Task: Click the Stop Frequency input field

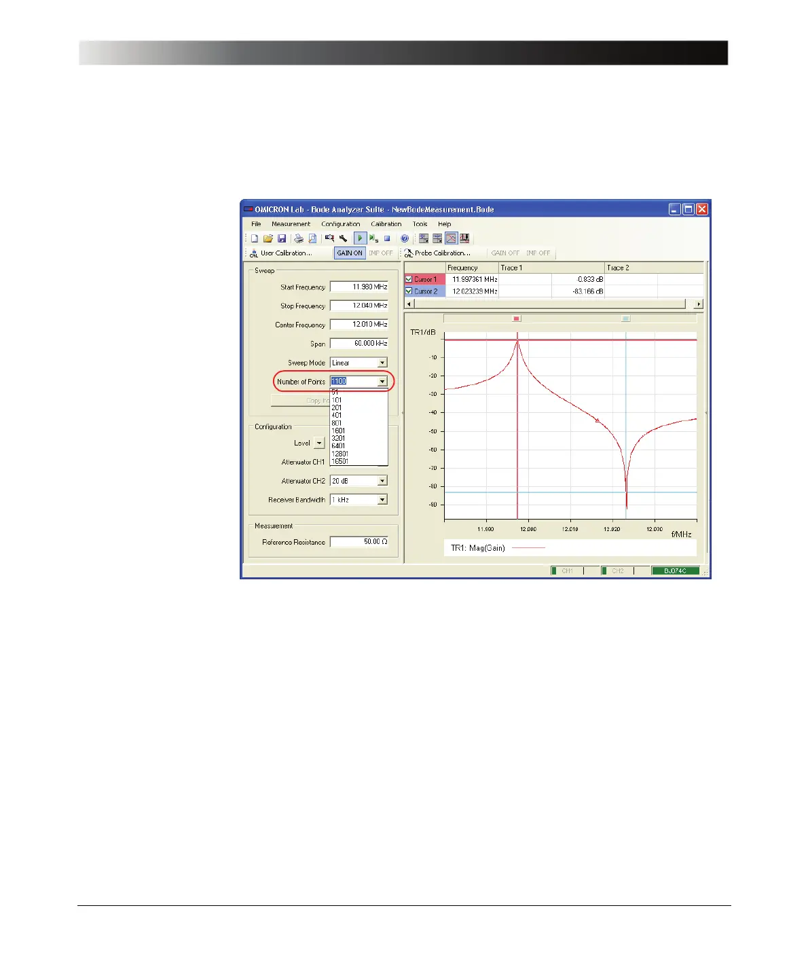Action: [359, 306]
